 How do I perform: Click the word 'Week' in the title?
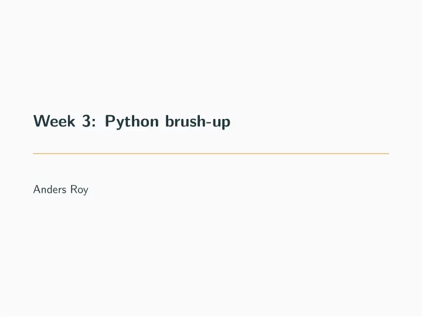[x=54, y=121]
